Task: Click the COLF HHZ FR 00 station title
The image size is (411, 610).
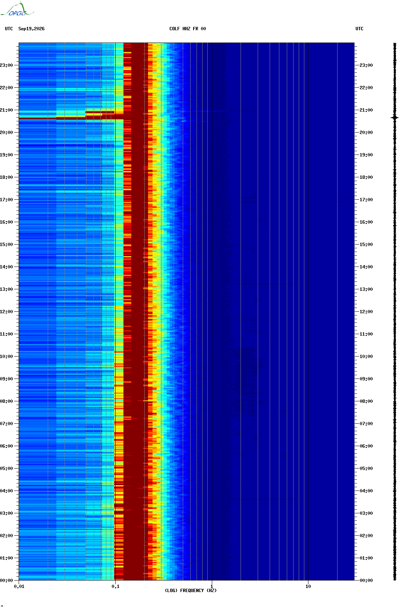Action: 188,29
